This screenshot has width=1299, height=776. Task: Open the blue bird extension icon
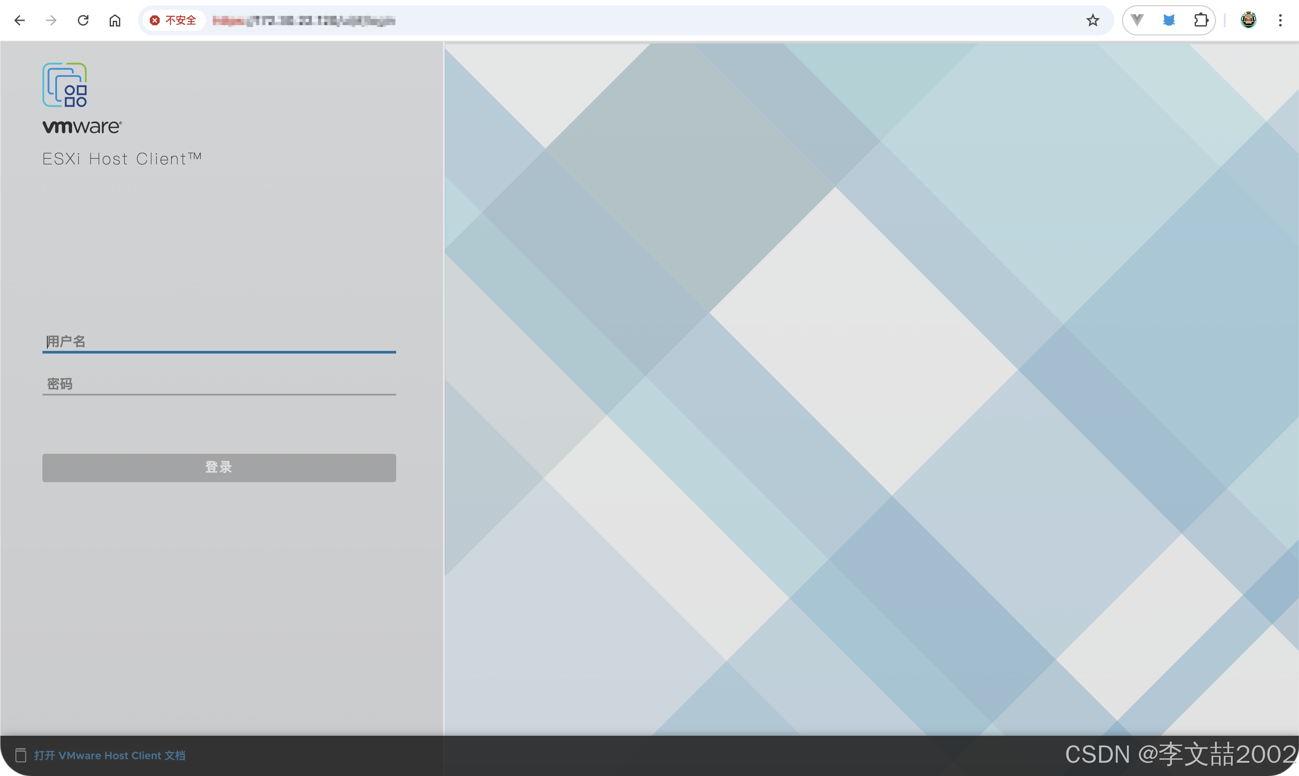[1169, 20]
